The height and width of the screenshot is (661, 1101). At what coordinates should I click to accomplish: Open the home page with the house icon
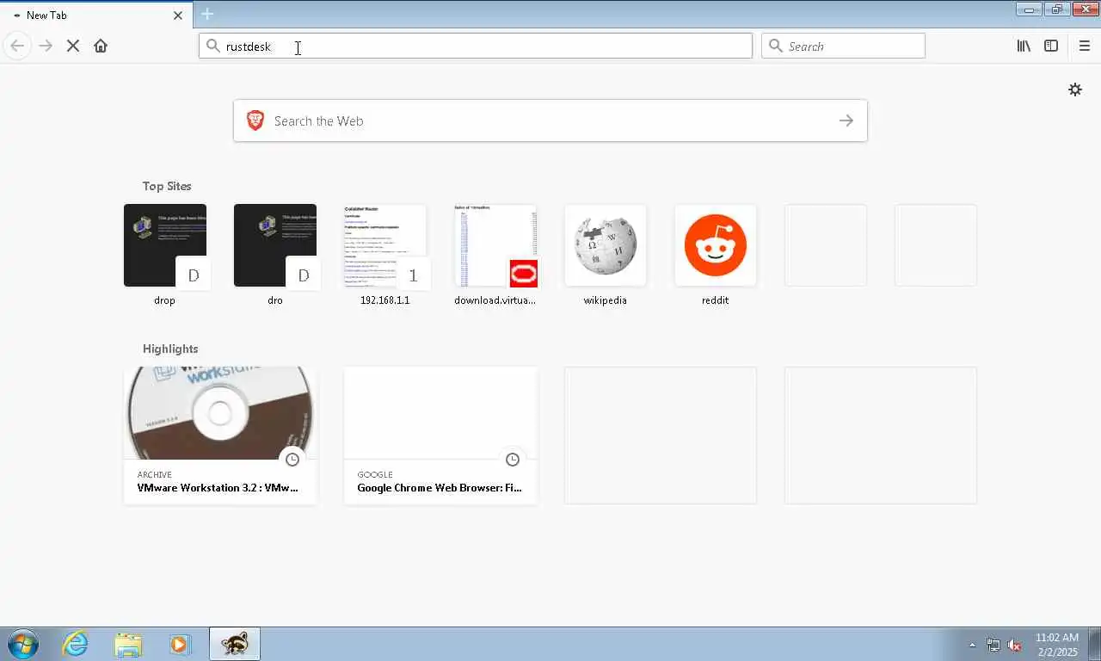pos(101,46)
